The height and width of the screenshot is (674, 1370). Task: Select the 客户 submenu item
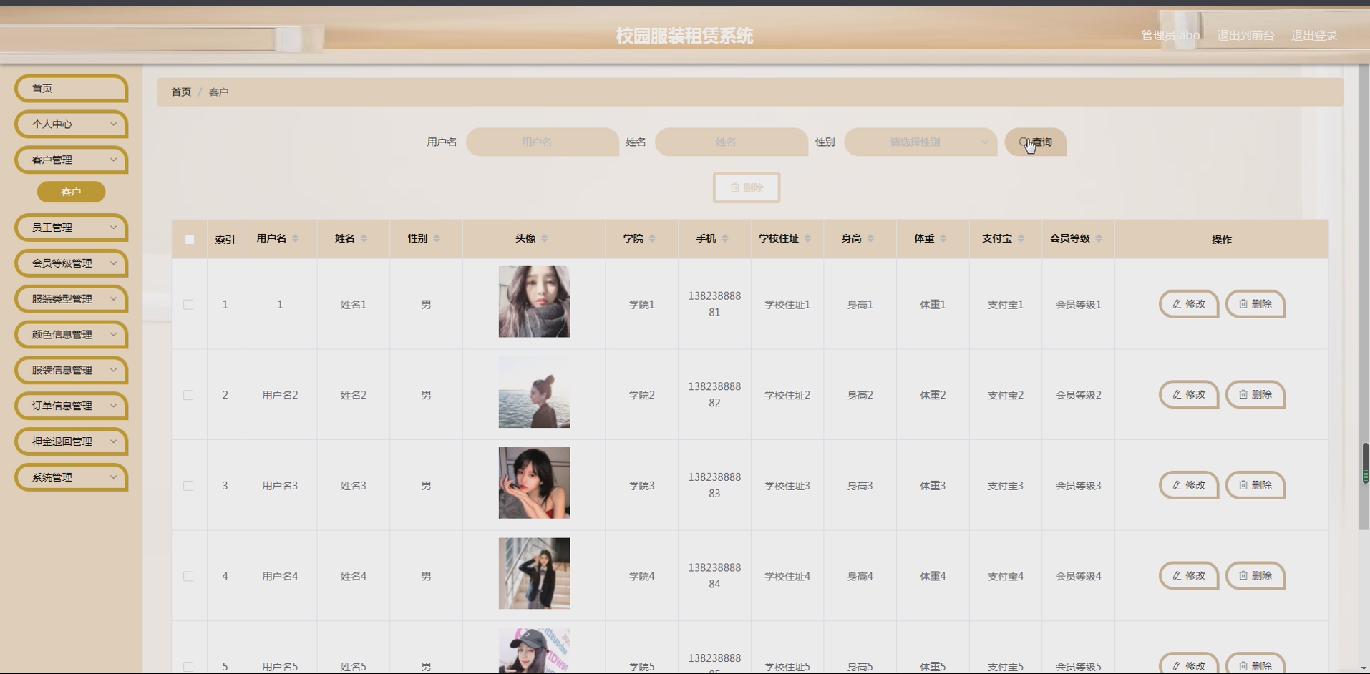tap(71, 192)
